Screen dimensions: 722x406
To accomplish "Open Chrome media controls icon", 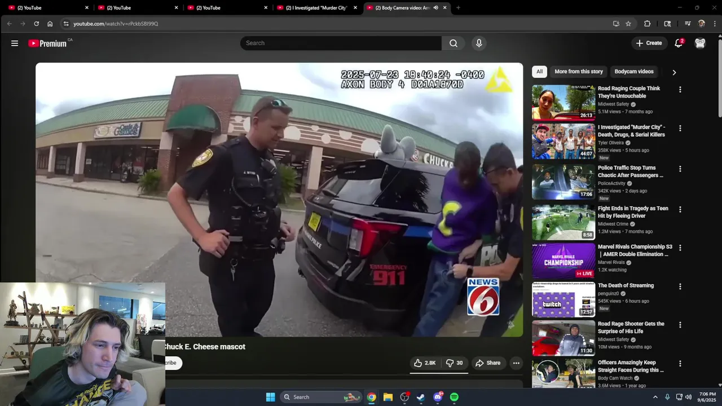I will [x=688, y=24].
